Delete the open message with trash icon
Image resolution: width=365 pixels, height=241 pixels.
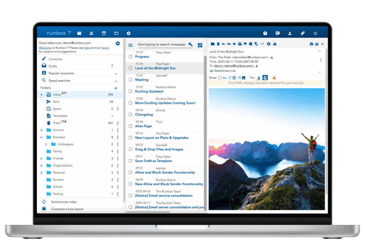coord(218,44)
